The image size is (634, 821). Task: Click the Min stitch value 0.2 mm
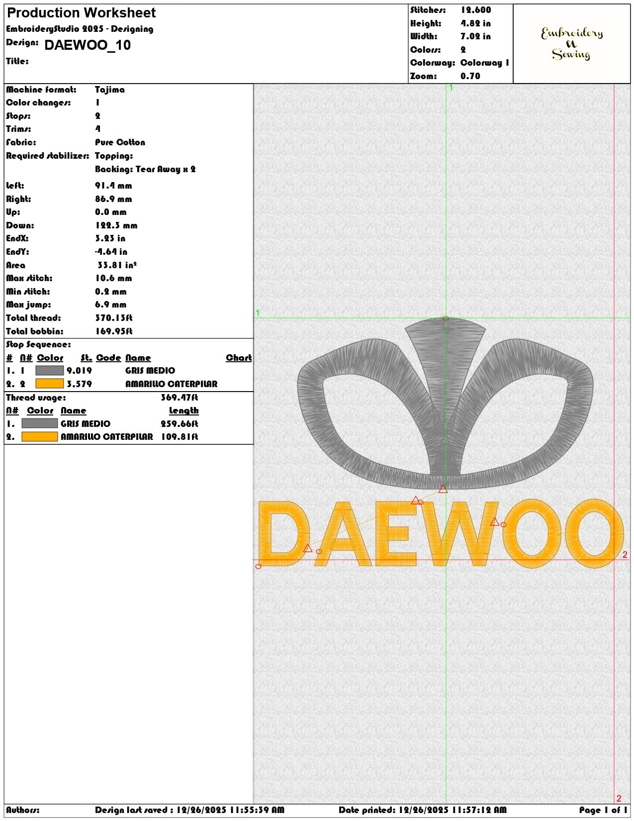tap(111, 292)
